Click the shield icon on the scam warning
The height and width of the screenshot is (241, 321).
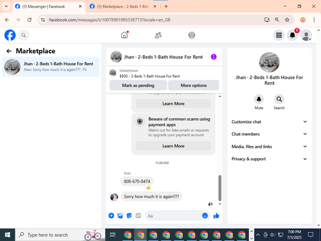tap(140, 121)
